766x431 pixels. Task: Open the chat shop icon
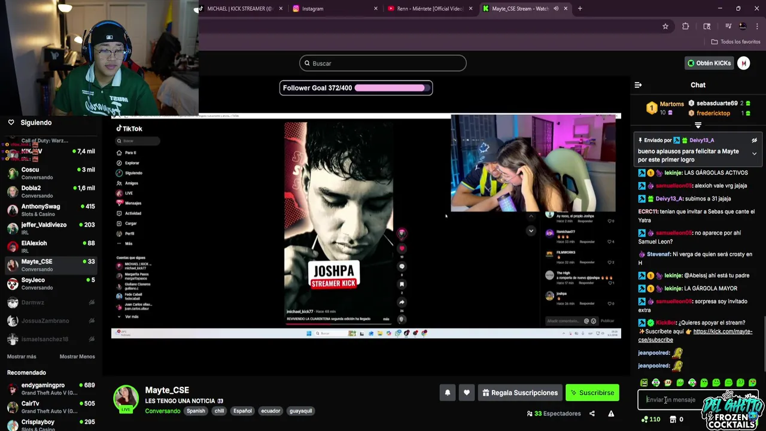coord(673,420)
